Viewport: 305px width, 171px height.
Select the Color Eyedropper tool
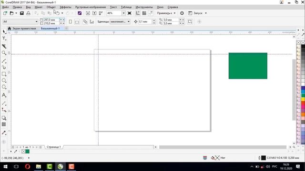[x=4, y=133]
